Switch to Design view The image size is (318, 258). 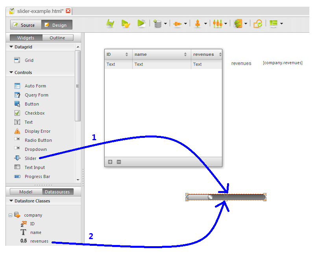(57, 25)
